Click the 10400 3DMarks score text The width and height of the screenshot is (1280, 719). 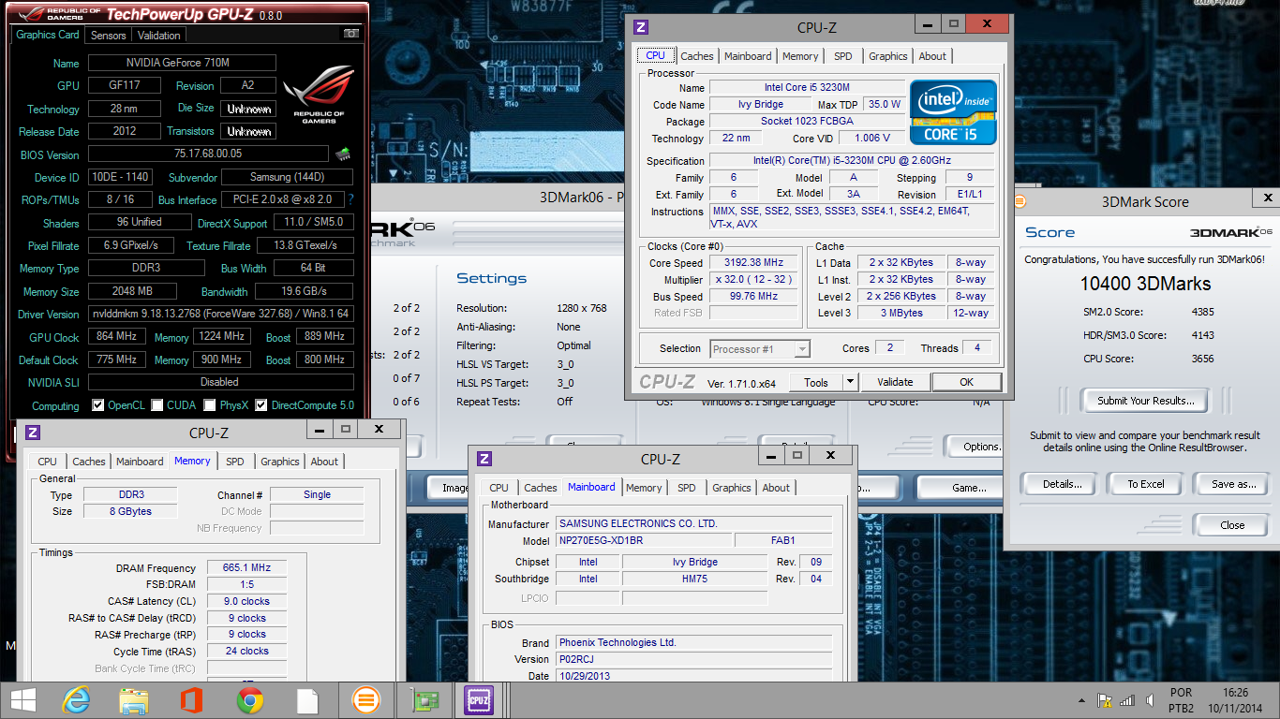click(1145, 284)
